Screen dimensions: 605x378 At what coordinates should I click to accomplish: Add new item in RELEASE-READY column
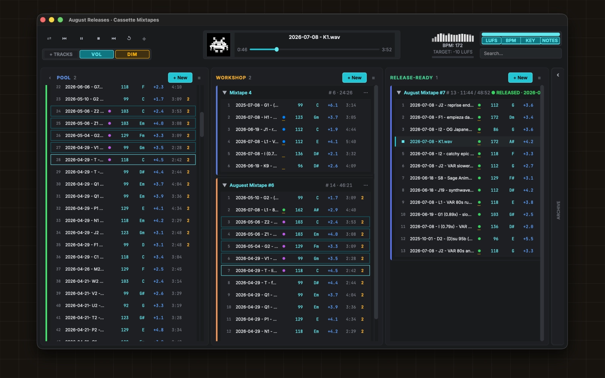click(520, 78)
